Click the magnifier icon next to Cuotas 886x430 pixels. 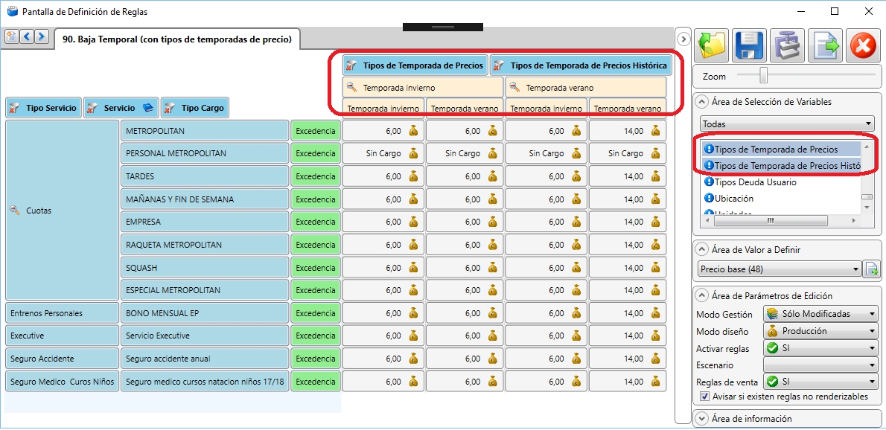pos(15,211)
